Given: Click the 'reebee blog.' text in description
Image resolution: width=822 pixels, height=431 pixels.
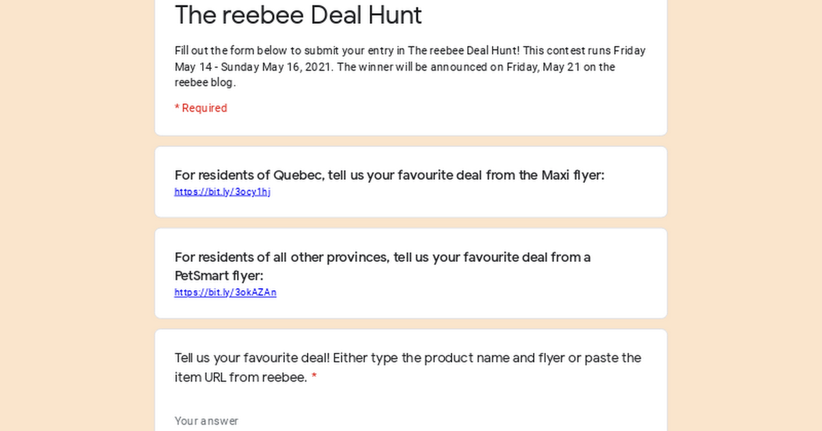Looking at the screenshot, I should [x=205, y=83].
